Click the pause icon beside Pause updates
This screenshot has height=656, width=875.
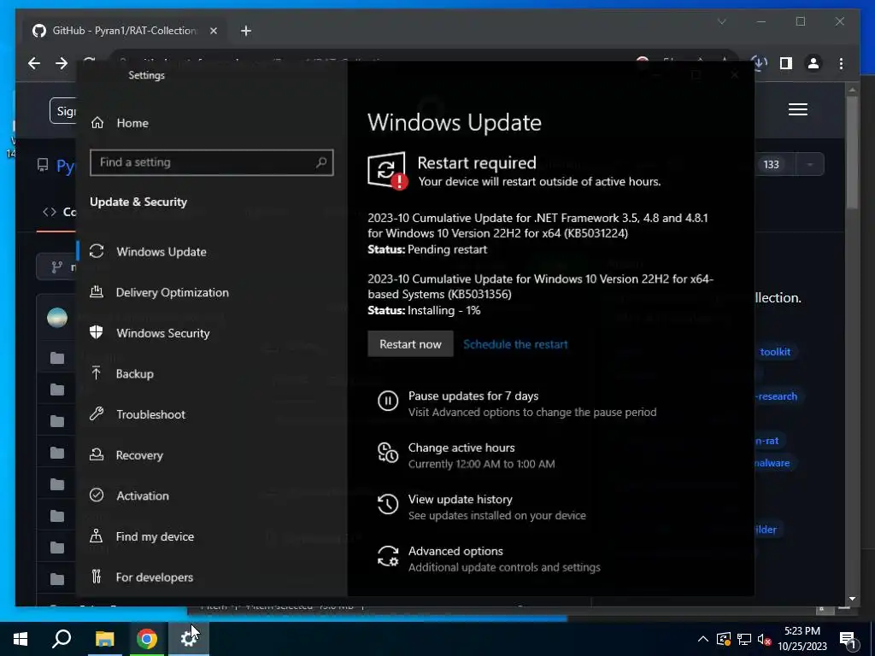point(387,401)
